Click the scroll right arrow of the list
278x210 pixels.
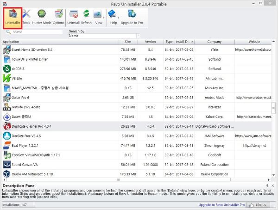269,180
